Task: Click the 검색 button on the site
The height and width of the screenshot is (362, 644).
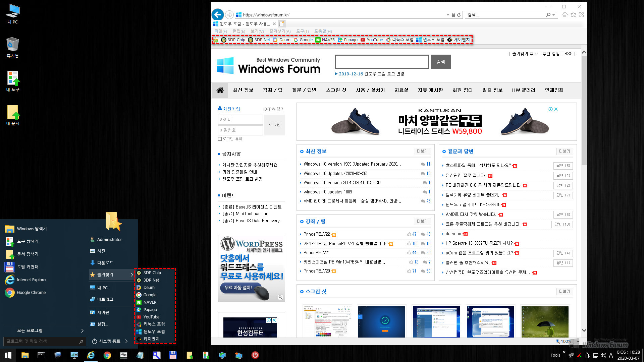Action: click(440, 62)
